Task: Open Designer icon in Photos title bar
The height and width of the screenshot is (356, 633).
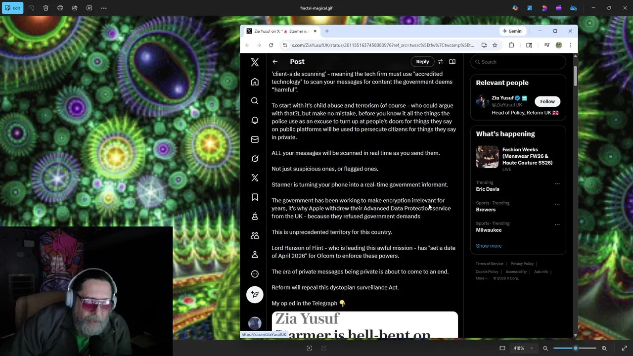Action: 530,8
